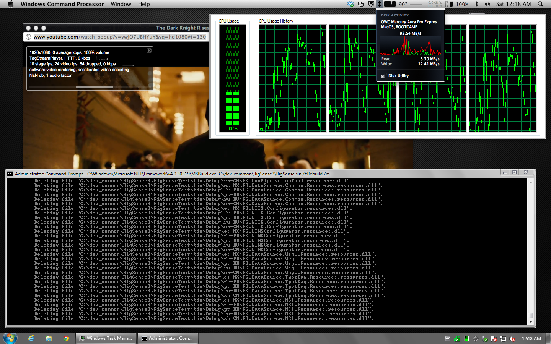551x344 pixels.
Task: Click the es-MX RS.WITS.Configurator.resources.dll line
Action: pos(193,208)
